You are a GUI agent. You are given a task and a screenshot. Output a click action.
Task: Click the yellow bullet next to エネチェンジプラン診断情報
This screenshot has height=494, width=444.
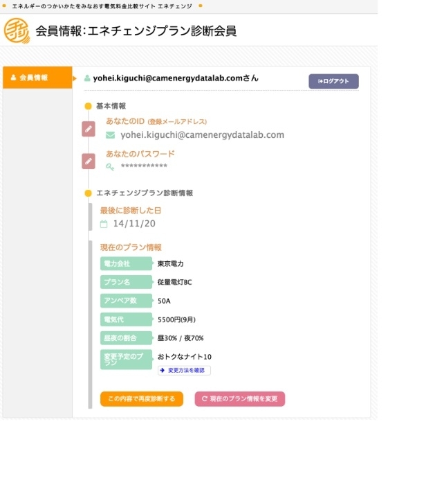click(x=88, y=193)
